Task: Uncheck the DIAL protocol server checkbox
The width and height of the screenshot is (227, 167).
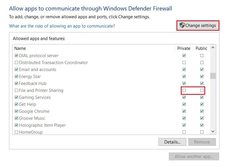Action: [16, 56]
